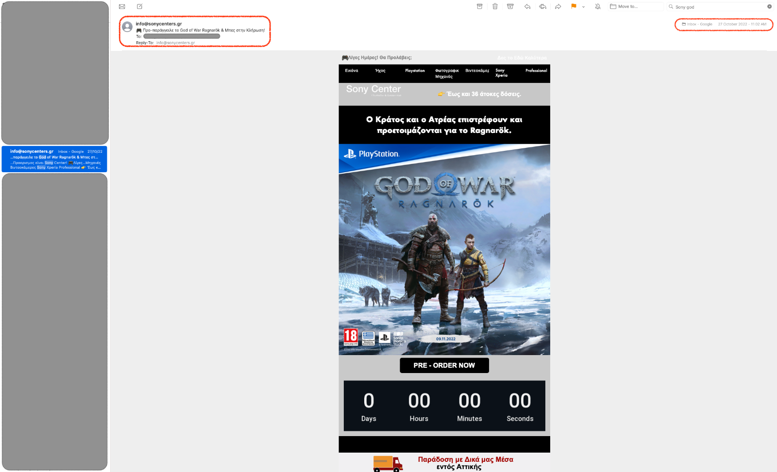Open the Professional menu item
Viewport: 777px width, 472px height.
(536, 71)
